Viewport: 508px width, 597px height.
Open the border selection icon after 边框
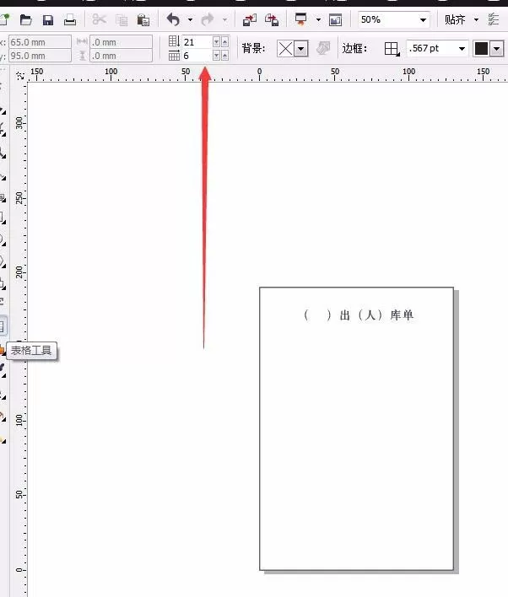[392, 49]
